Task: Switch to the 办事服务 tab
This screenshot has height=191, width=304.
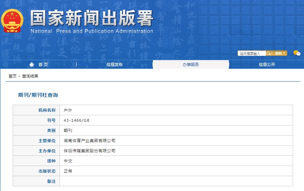Action: 191,65
